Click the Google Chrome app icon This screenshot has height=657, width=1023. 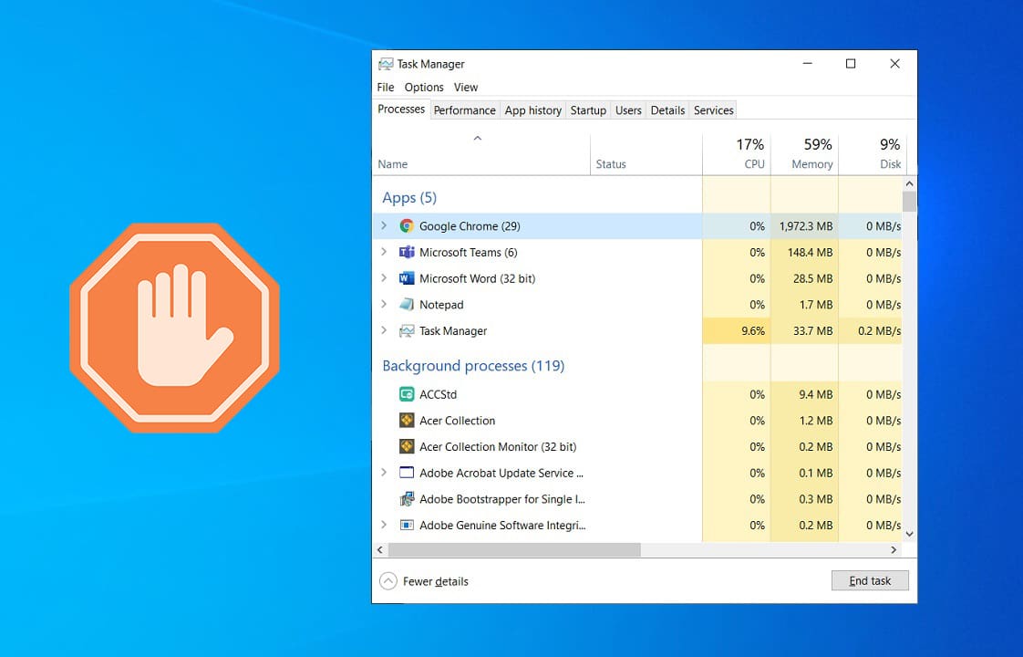pyautogui.click(x=407, y=225)
